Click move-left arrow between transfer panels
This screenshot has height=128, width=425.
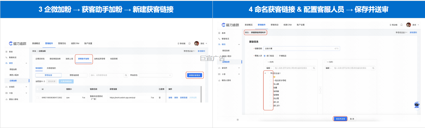[320, 92]
